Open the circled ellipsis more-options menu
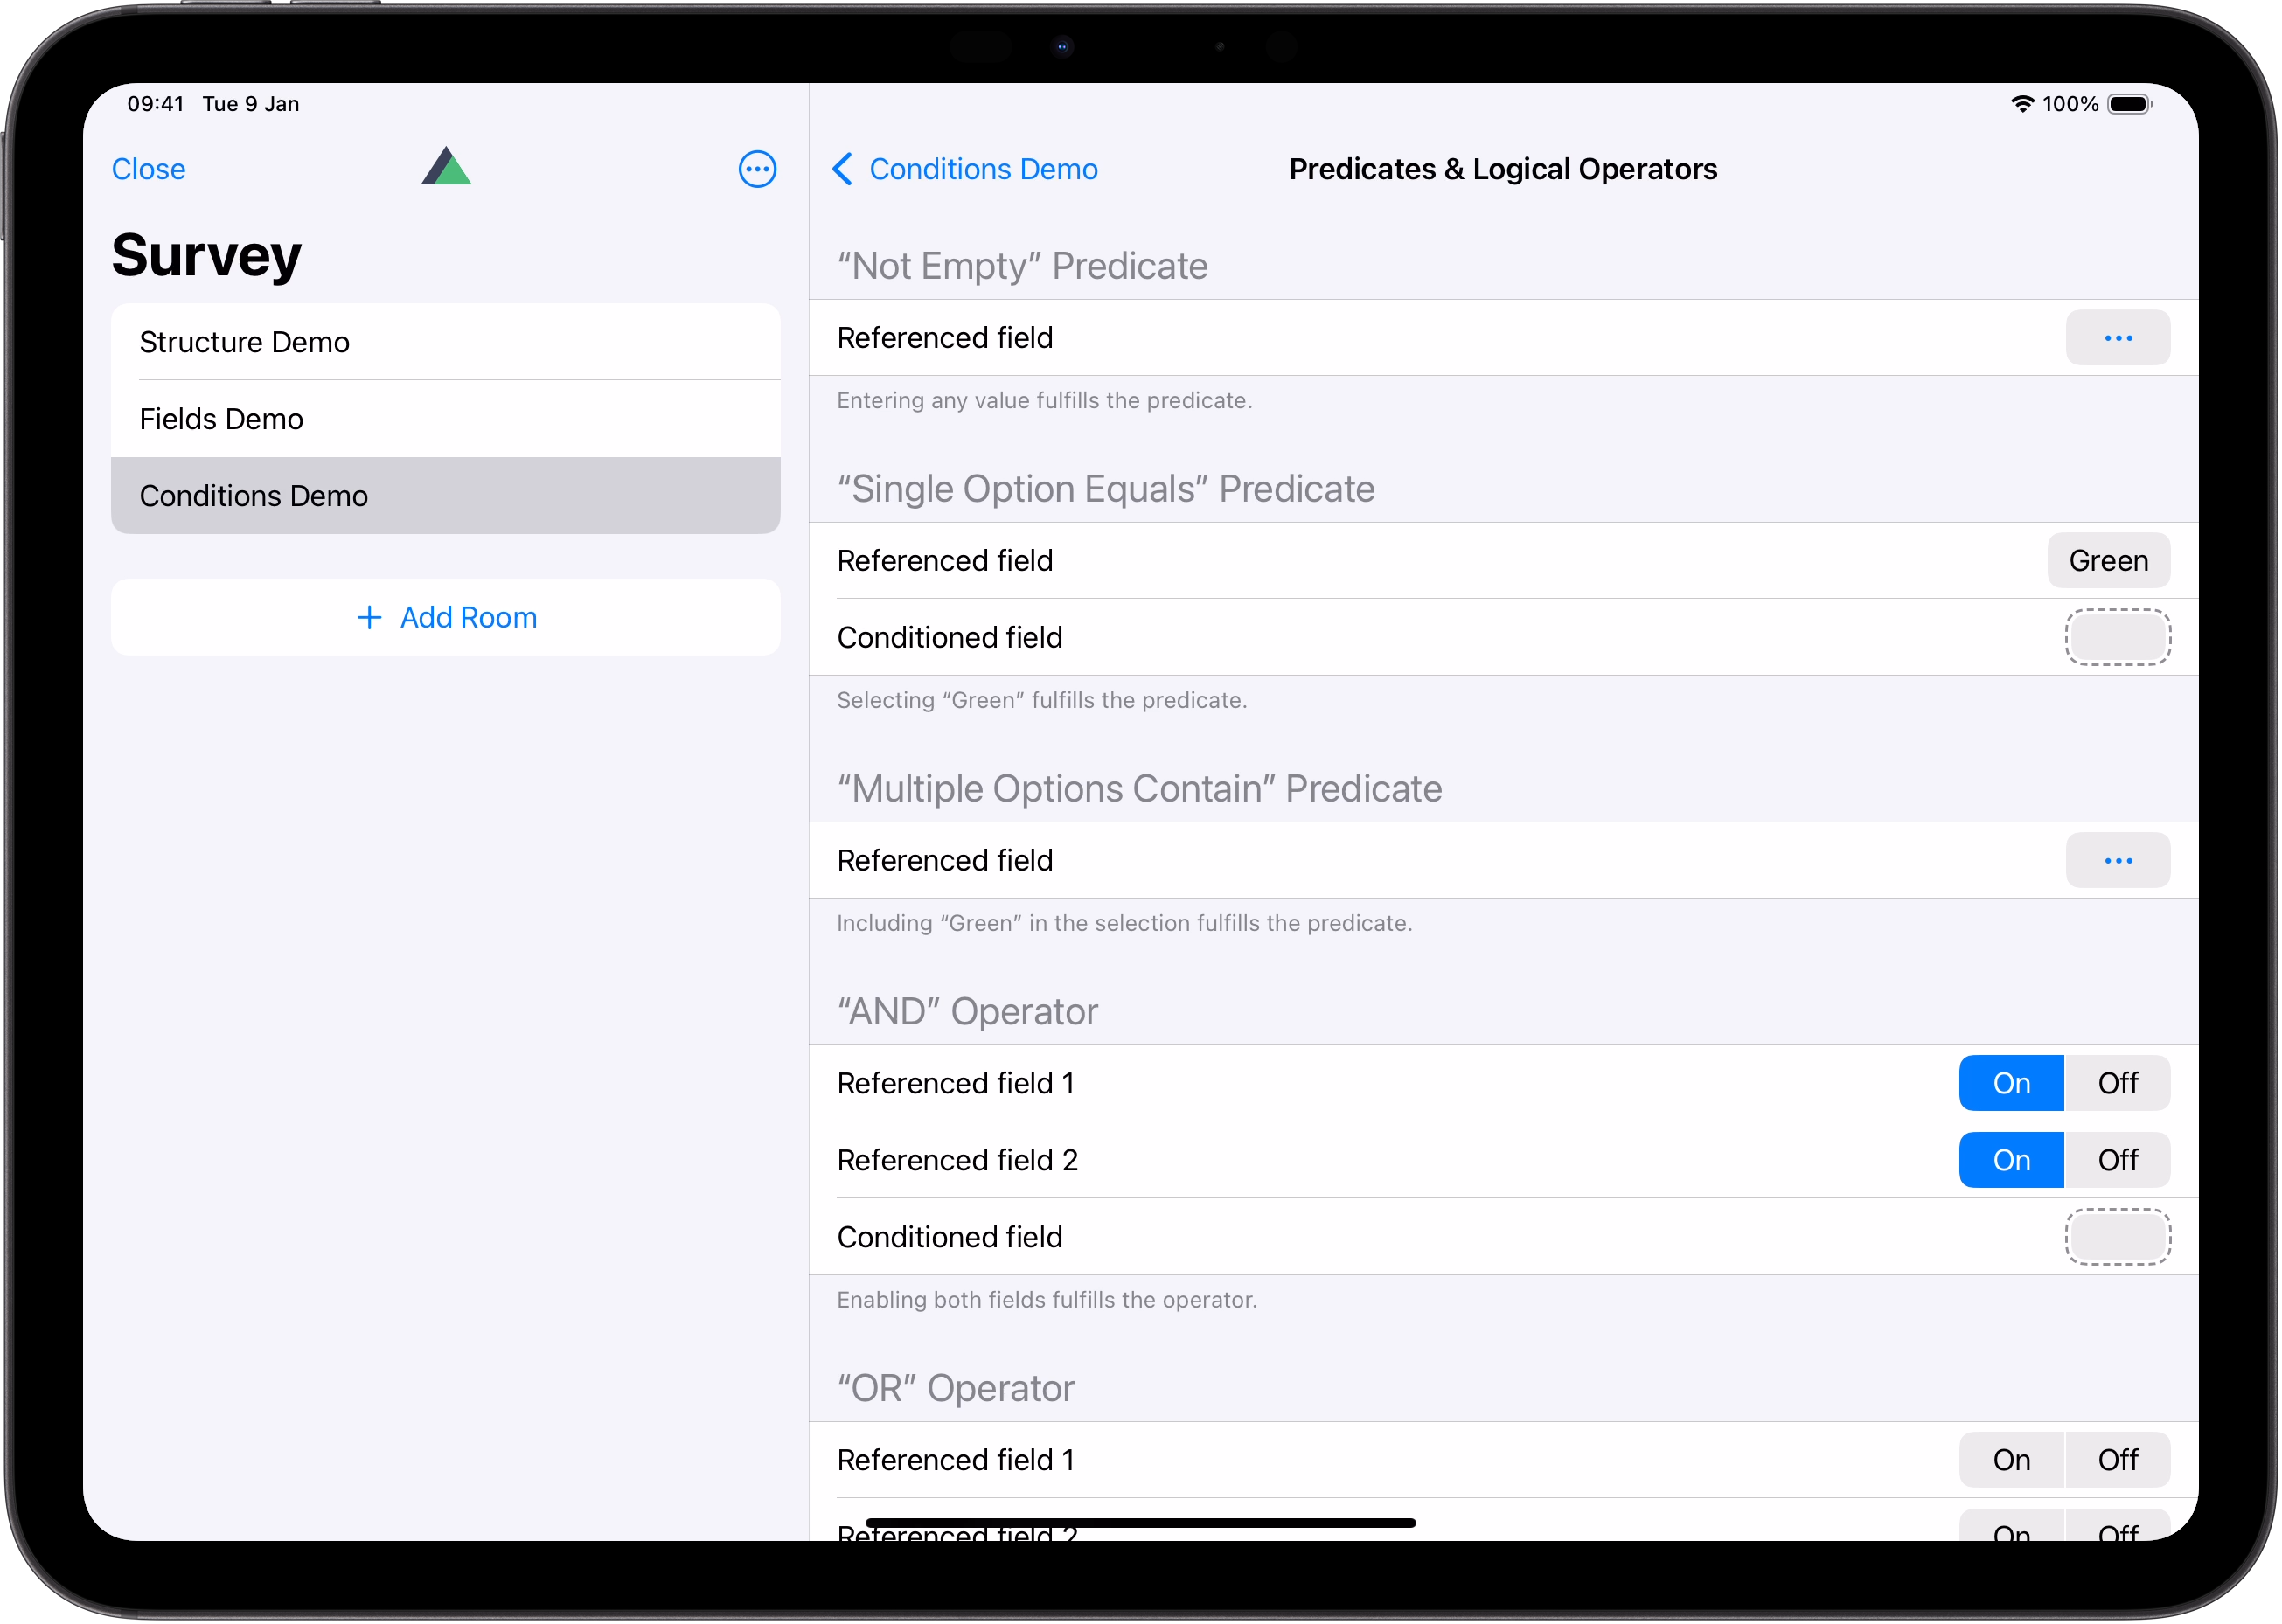The width and height of the screenshot is (2282, 1624). 756,169
